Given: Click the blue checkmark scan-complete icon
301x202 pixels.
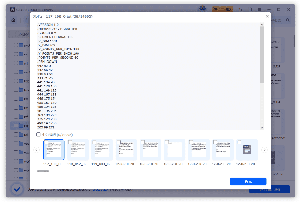Looking at the screenshot, I should pos(17,189).
